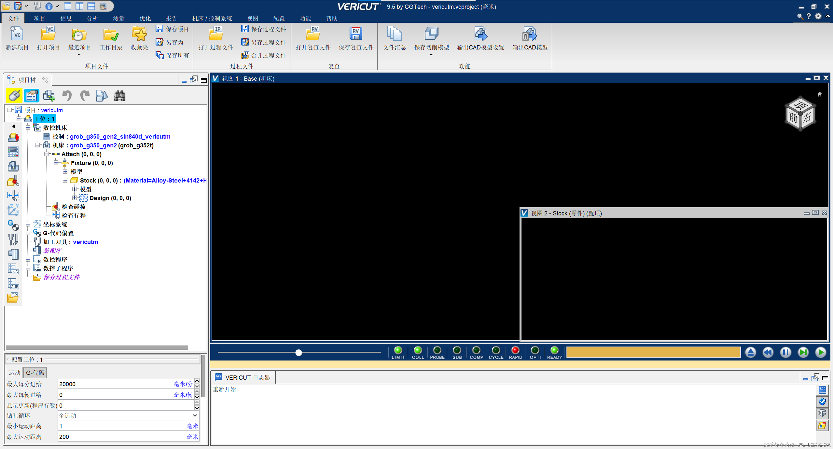Click the 输出CAD模型 export icon
The width and height of the screenshot is (833, 449).
tap(530, 34)
